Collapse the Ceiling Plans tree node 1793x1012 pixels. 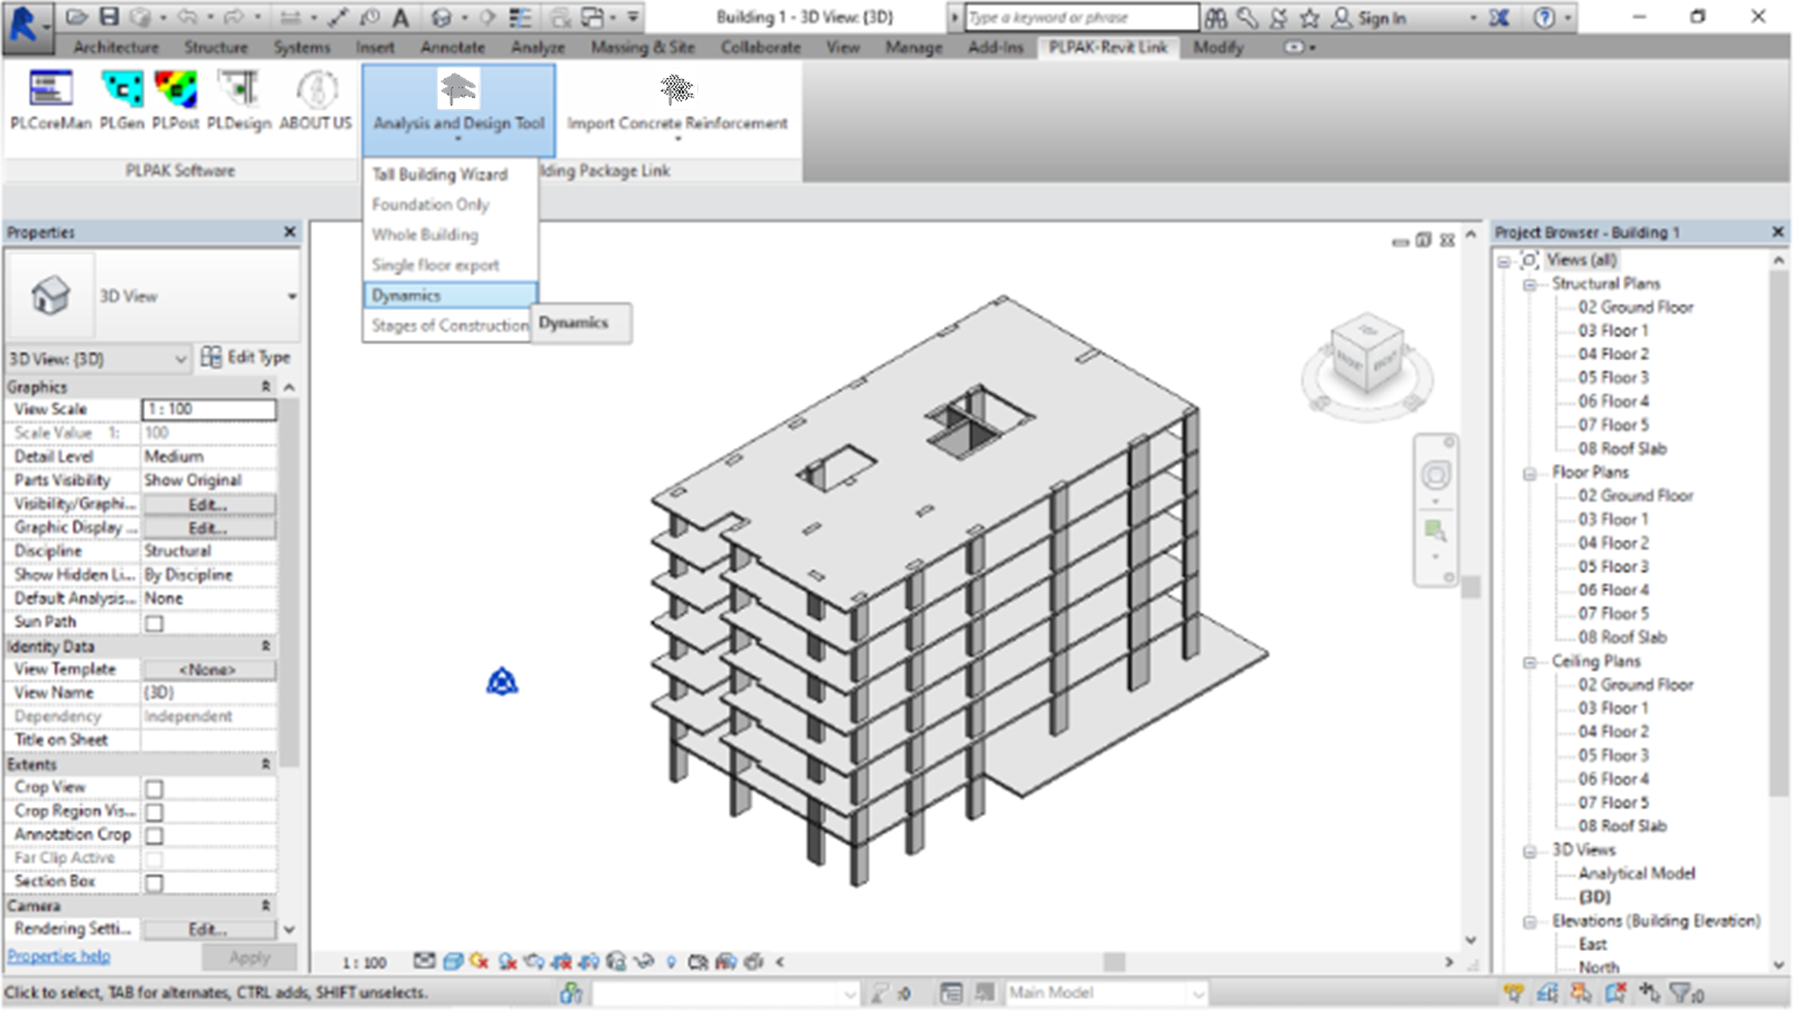tap(1530, 662)
